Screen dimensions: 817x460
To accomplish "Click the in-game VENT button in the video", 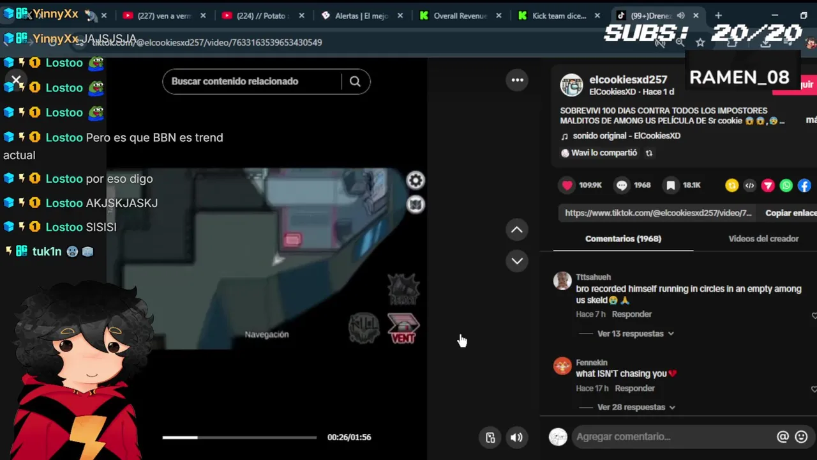I will point(403,329).
